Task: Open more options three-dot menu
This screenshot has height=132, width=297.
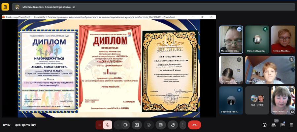Action: (182, 125)
